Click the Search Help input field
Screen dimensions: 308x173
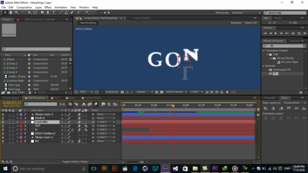[x=285, y=13]
